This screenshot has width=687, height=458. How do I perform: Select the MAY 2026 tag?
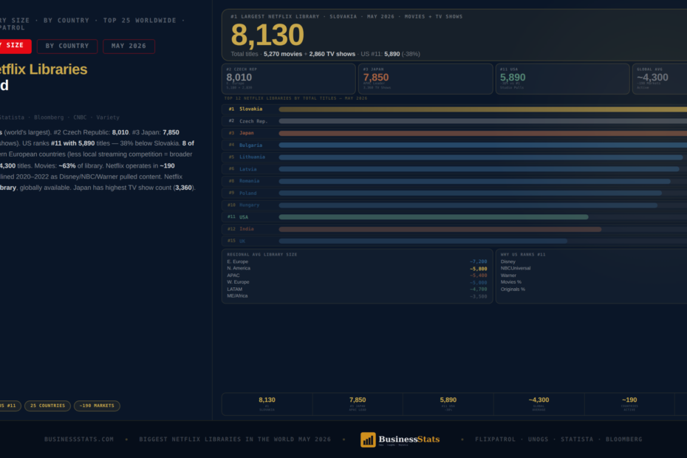point(129,46)
